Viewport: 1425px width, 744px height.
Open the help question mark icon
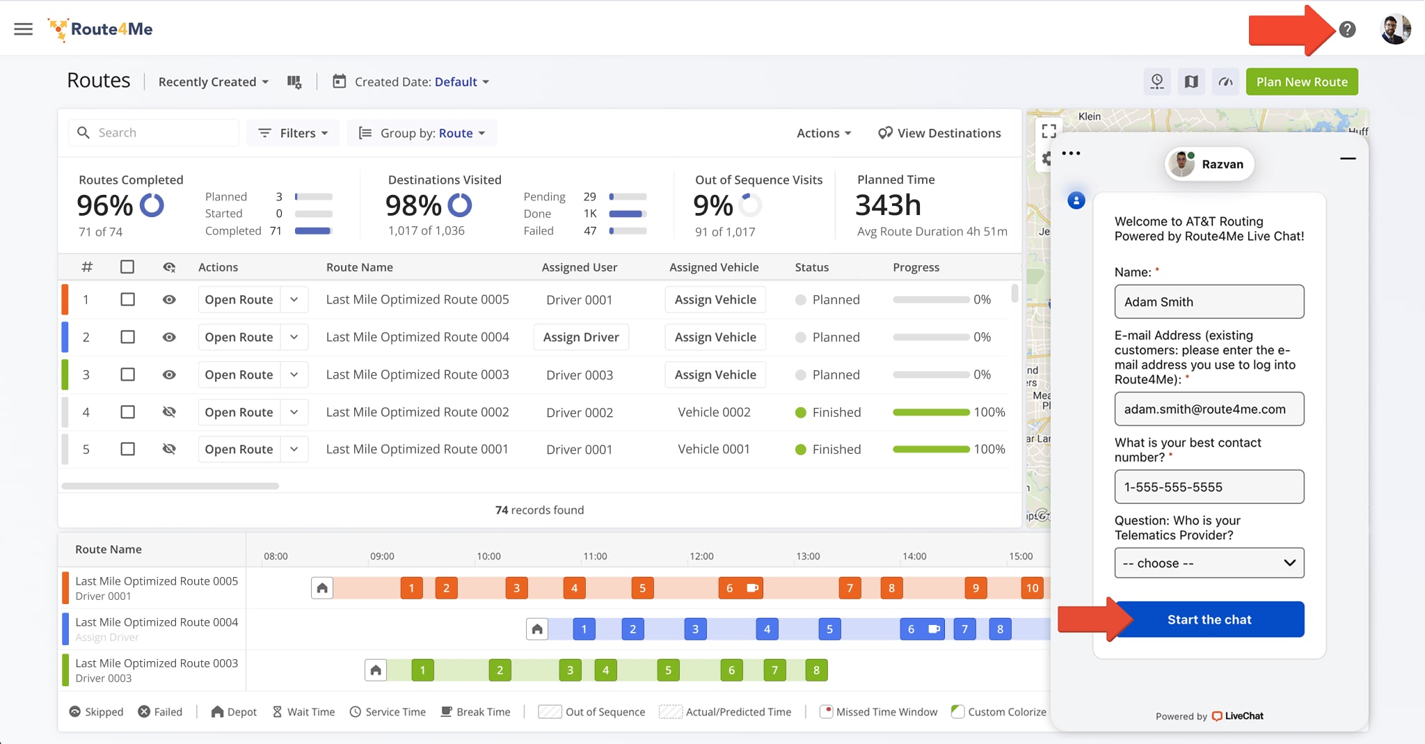1347,29
